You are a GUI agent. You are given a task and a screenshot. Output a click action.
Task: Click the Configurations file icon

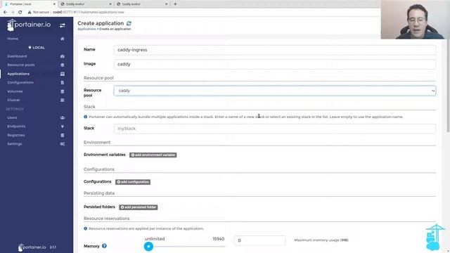[x=63, y=83]
